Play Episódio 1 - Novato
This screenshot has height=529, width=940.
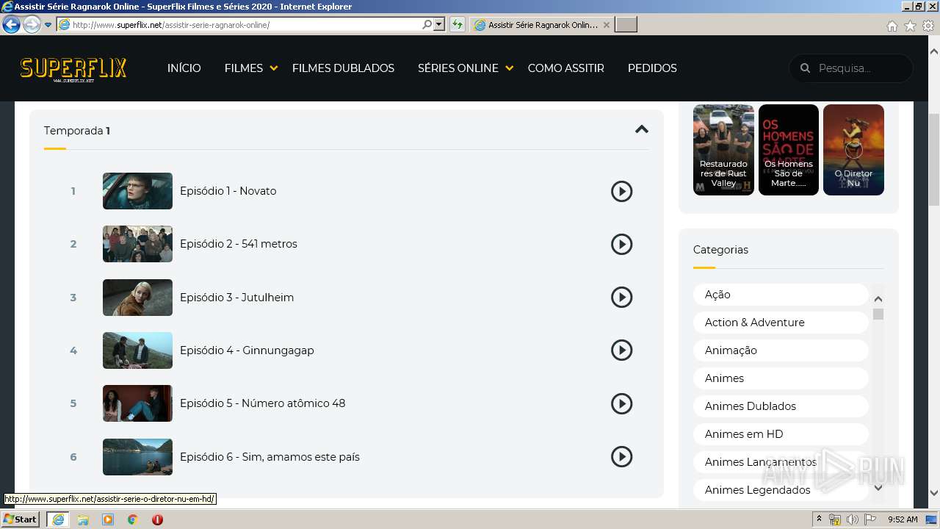(x=621, y=191)
